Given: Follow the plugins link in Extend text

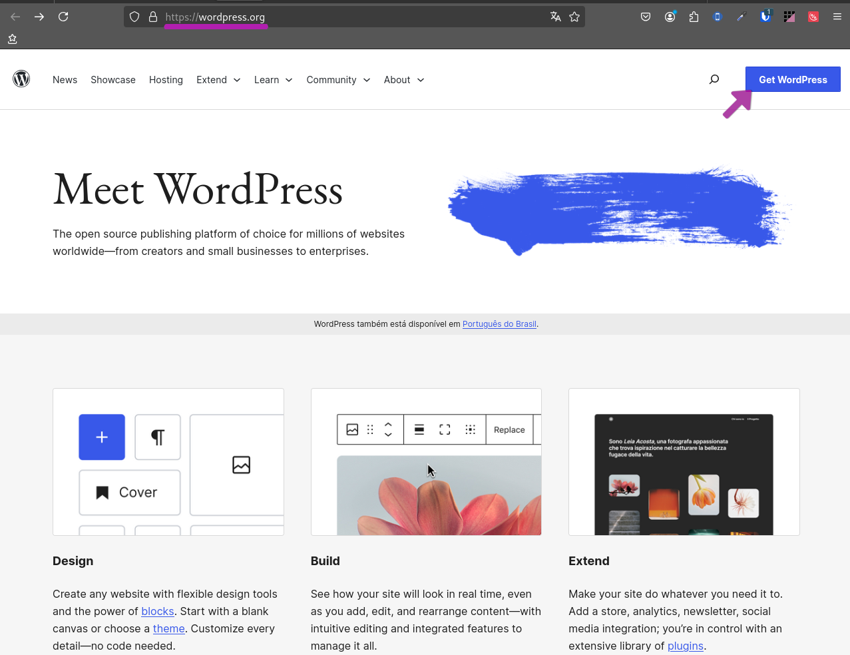Looking at the screenshot, I should pyautogui.click(x=686, y=646).
